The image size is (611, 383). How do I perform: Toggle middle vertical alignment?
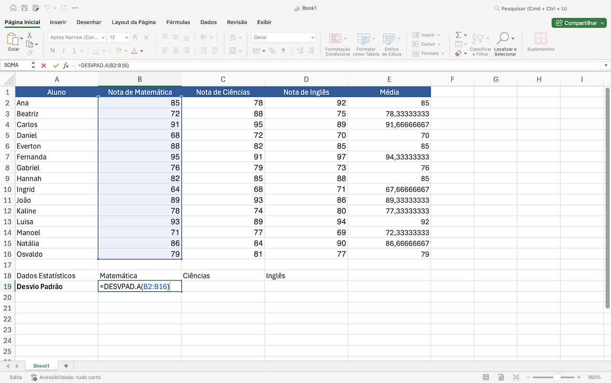[x=176, y=37]
